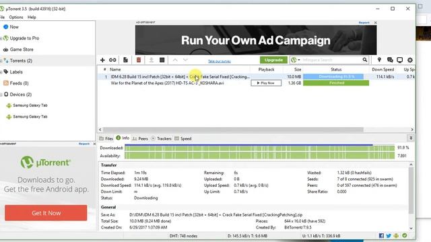The width and height of the screenshot is (431, 242).
Task: Open the chat bubbles icon in toolbar
Action: click(390, 60)
